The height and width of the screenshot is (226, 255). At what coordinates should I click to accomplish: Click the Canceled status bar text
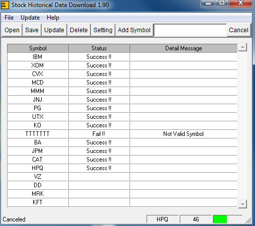tap(14, 219)
